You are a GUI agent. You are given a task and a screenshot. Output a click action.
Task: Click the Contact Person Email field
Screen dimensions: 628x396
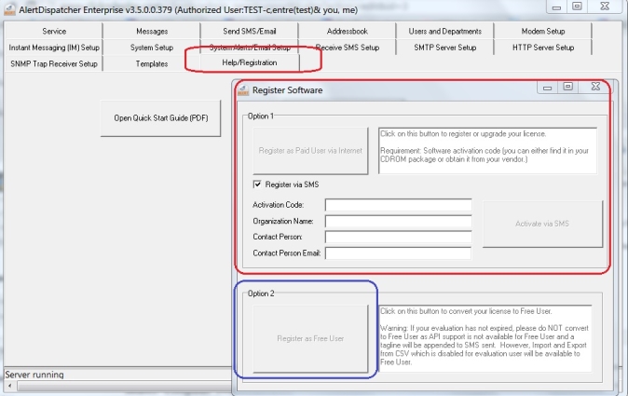(x=398, y=253)
